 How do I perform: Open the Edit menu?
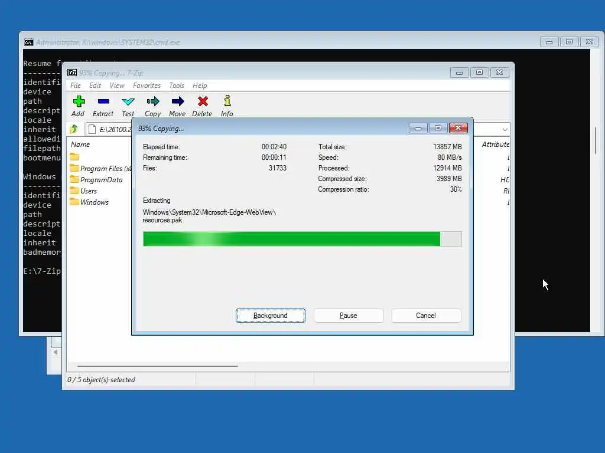point(95,86)
